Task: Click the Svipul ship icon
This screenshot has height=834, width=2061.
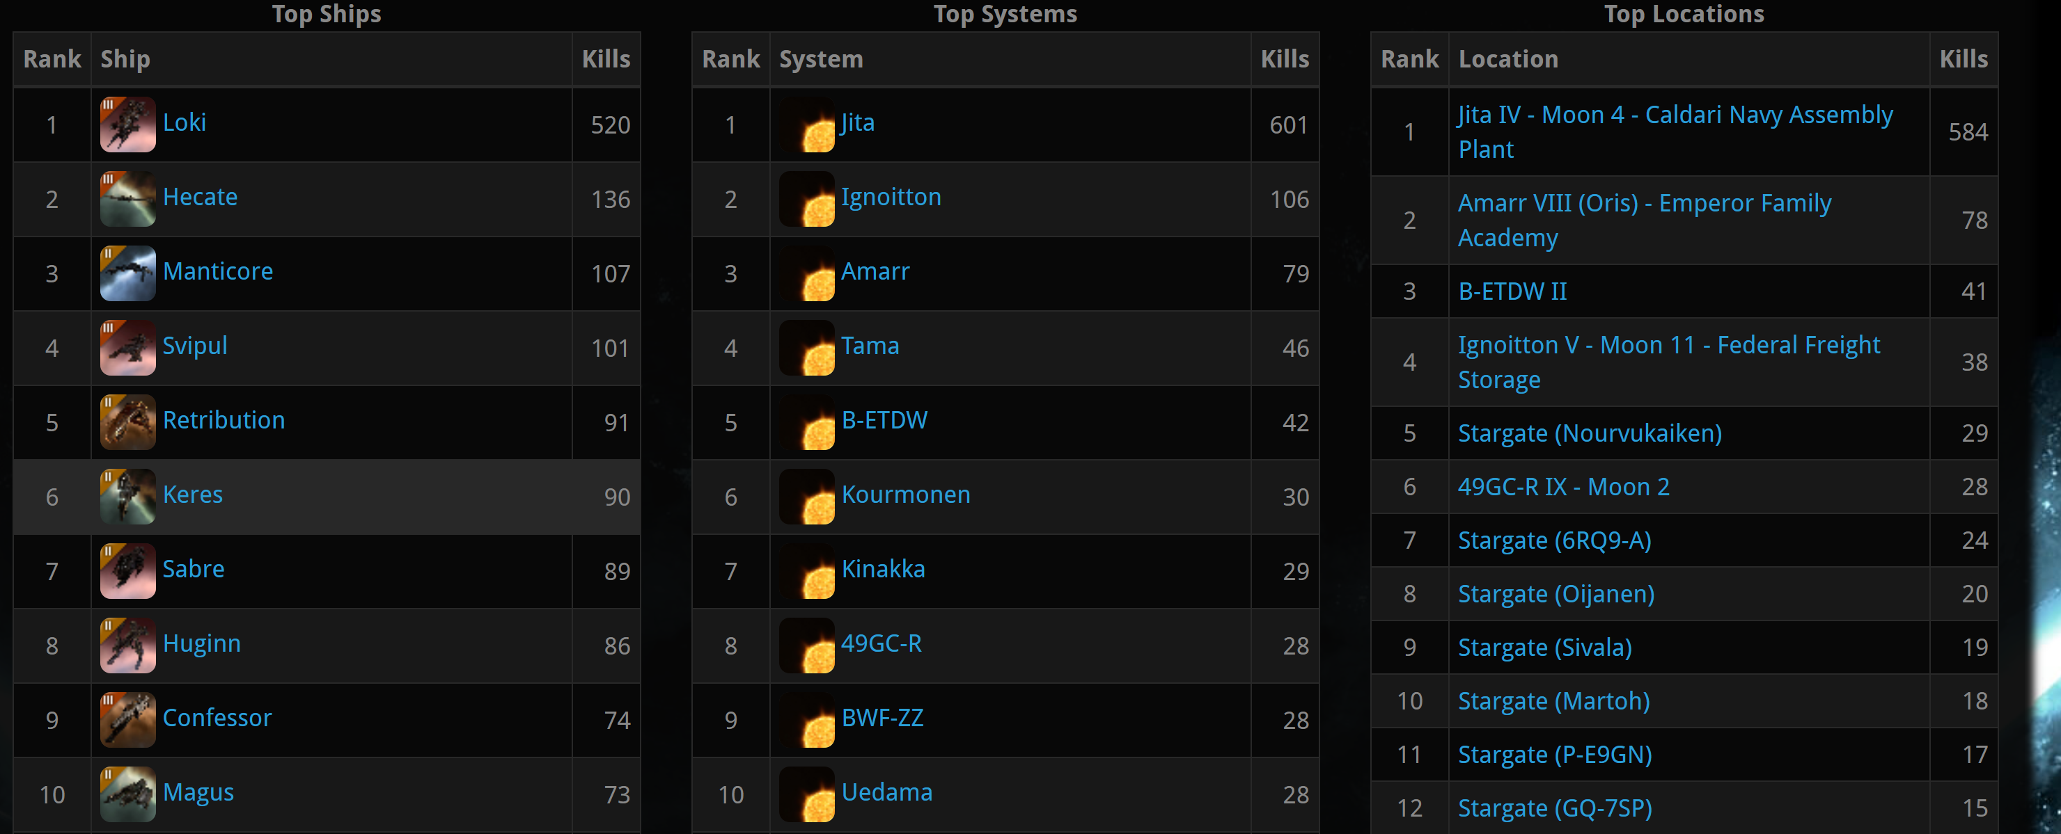Action: (128, 347)
